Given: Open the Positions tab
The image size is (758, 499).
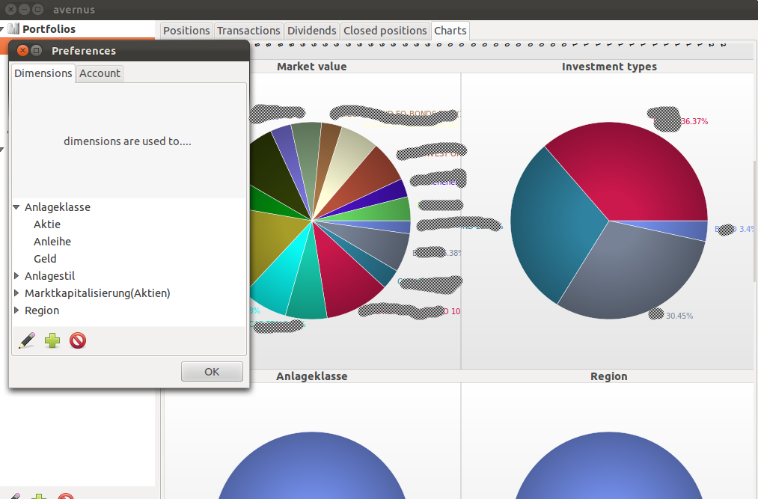Looking at the screenshot, I should (186, 31).
